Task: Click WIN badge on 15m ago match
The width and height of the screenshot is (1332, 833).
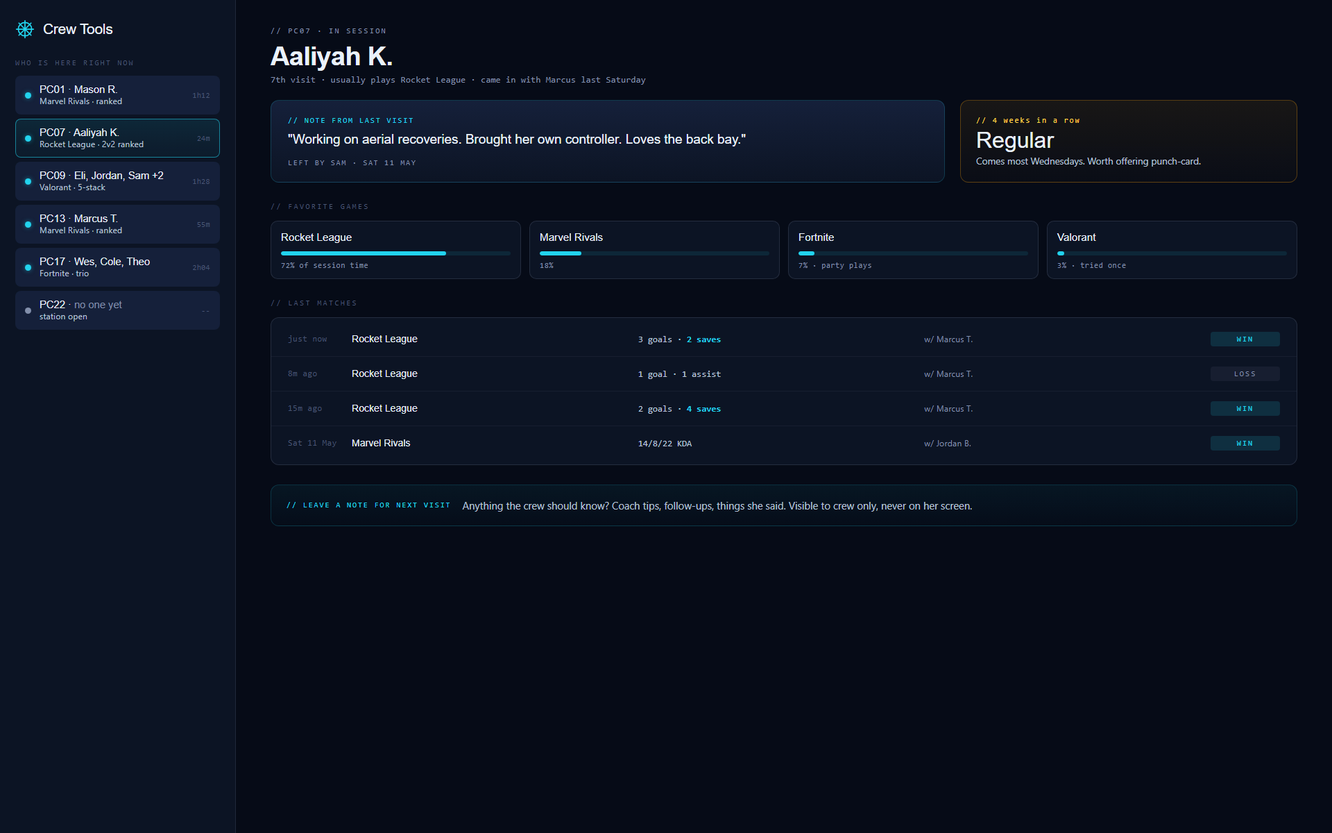Action: click(1245, 408)
